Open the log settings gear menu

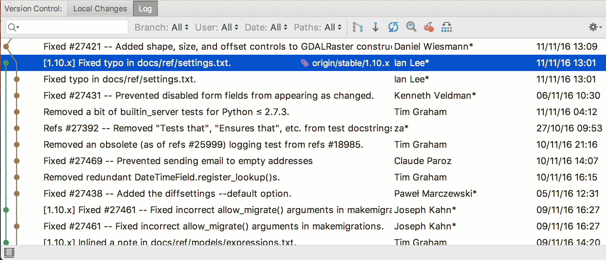[x=595, y=27]
